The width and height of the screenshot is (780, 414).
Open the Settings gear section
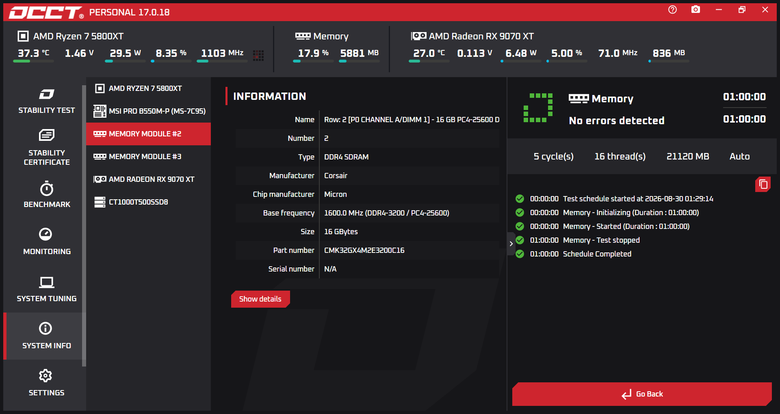46,383
